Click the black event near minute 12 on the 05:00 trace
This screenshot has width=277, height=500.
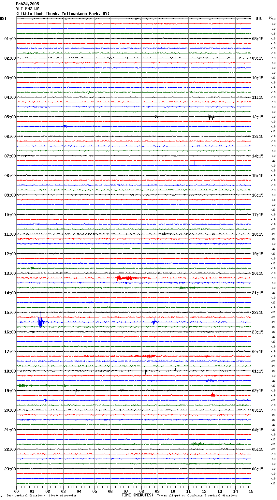click(x=211, y=117)
